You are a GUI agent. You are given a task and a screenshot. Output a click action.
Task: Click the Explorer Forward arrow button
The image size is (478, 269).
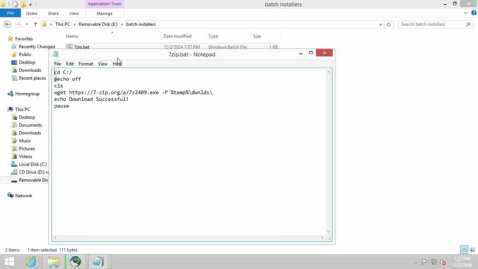point(18,24)
